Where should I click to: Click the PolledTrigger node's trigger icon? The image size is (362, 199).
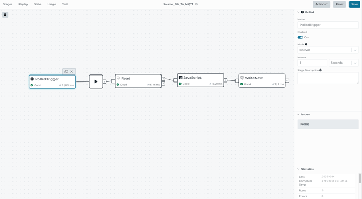tap(32, 79)
